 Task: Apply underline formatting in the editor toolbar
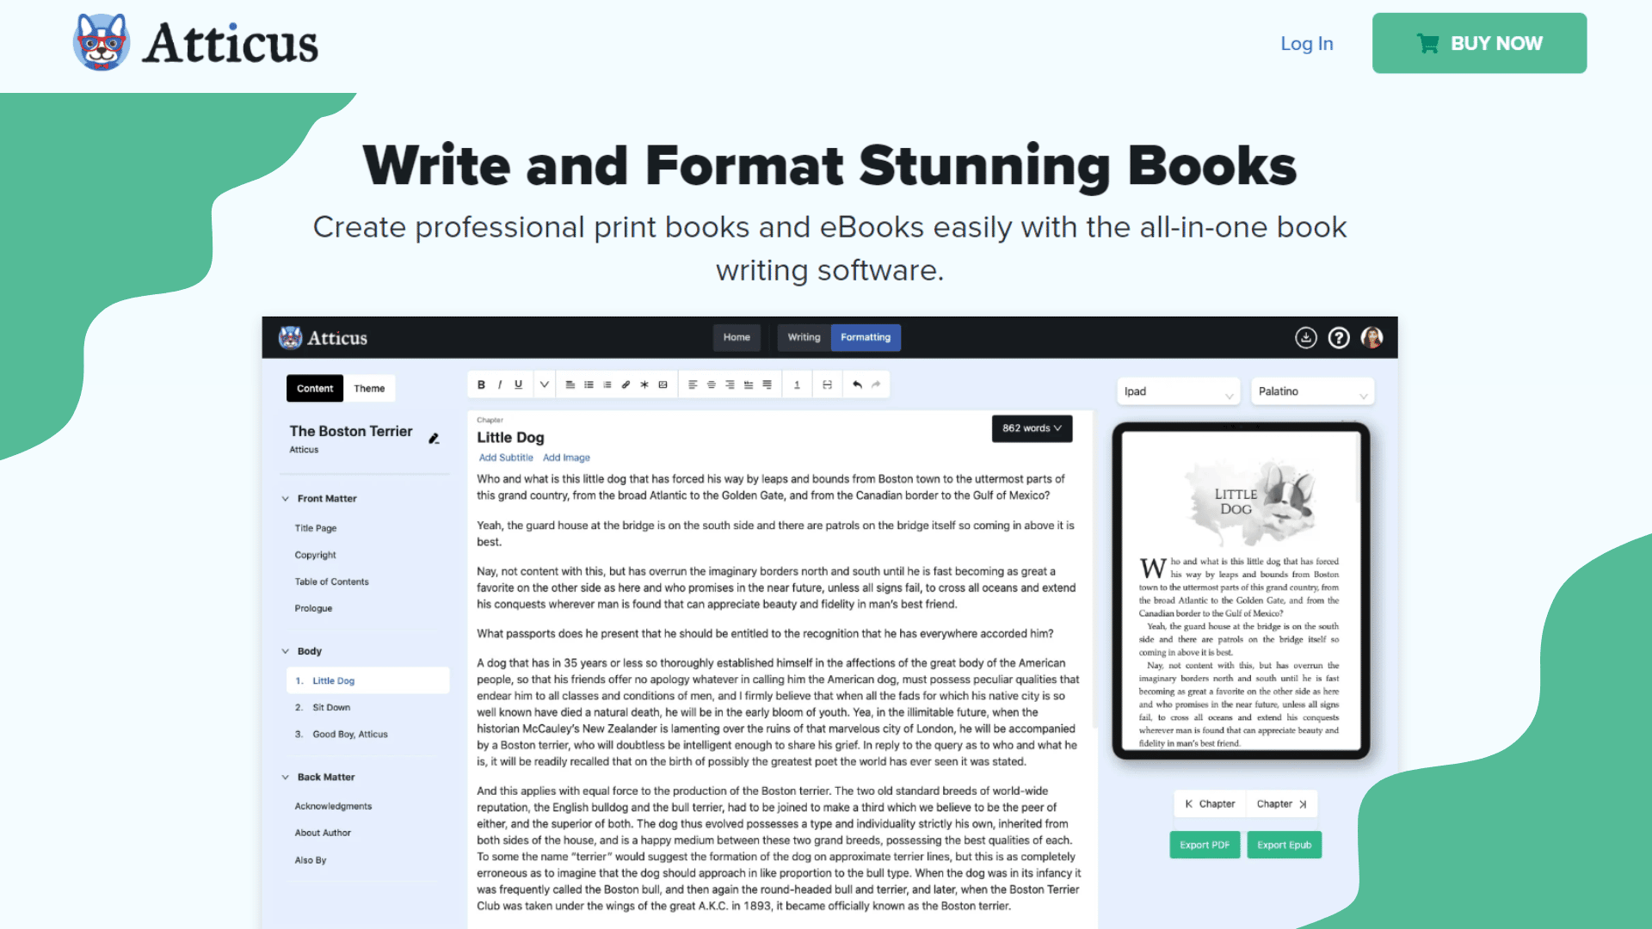(x=518, y=385)
